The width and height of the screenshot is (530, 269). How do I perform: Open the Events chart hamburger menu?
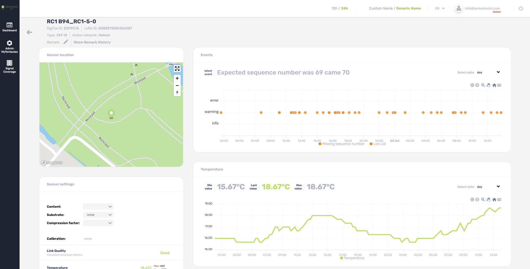pyautogui.click(x=499, y=85)
